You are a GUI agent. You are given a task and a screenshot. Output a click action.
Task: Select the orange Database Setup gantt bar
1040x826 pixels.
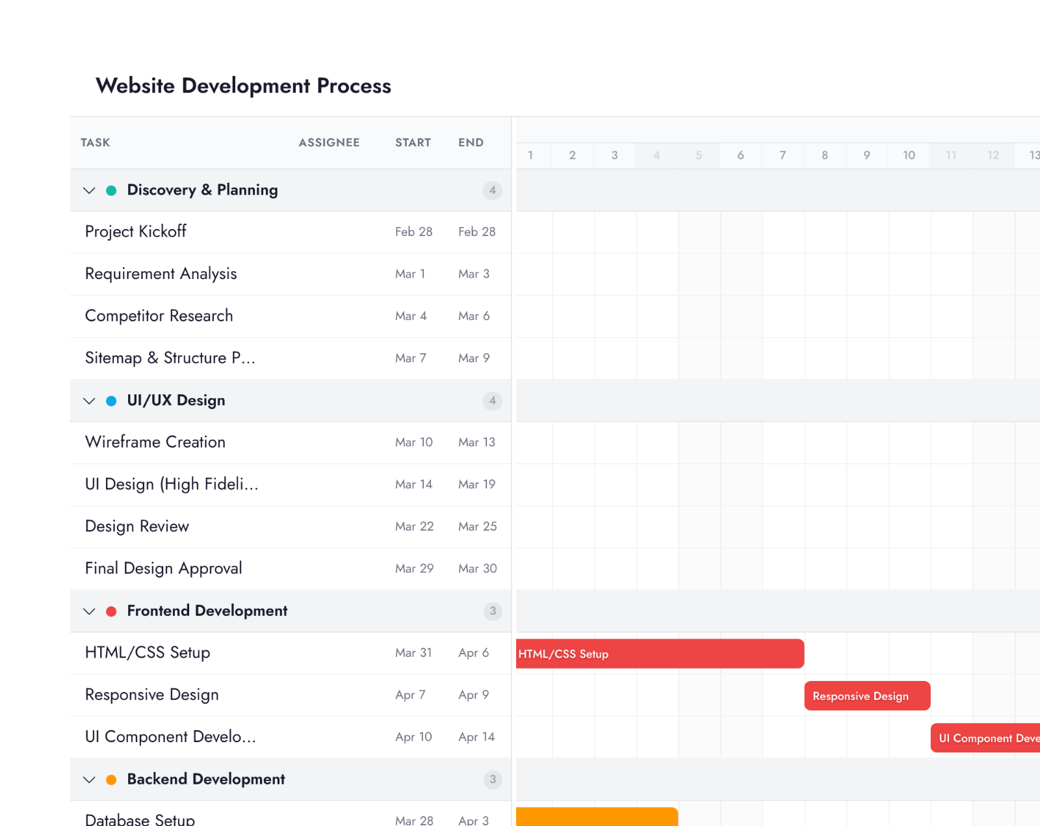pos(597,817)
